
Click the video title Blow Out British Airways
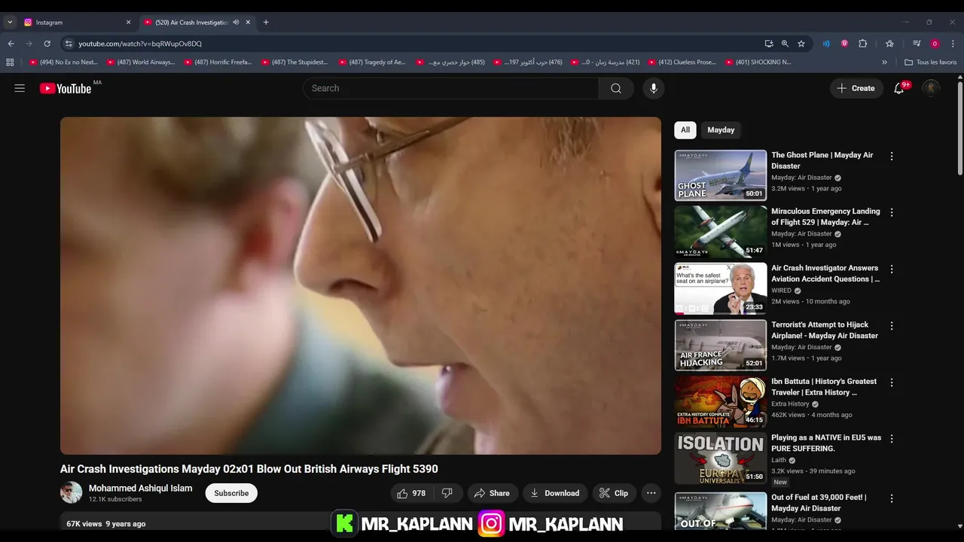(249, 469)
